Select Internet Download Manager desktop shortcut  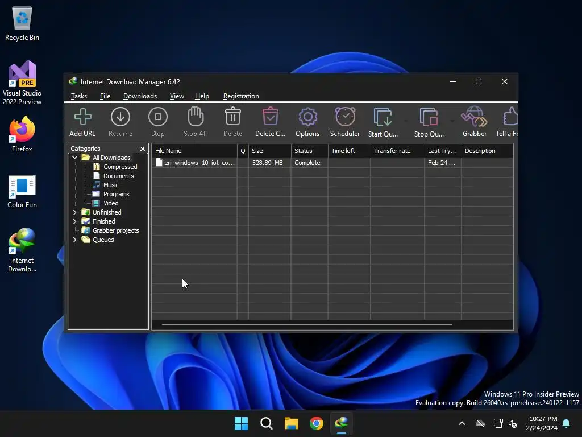coord(22,250)
